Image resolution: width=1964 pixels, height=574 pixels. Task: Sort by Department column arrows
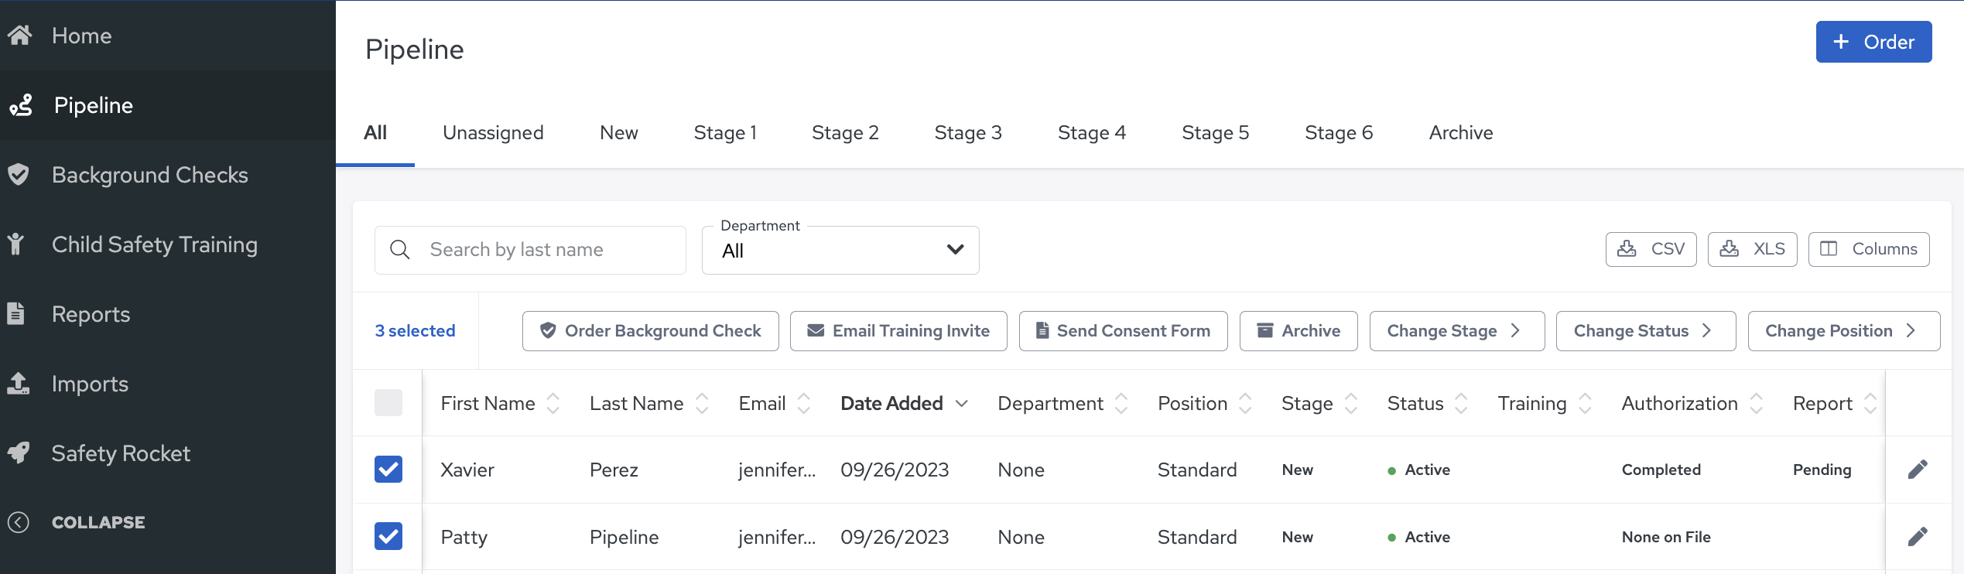[1121, 403]
